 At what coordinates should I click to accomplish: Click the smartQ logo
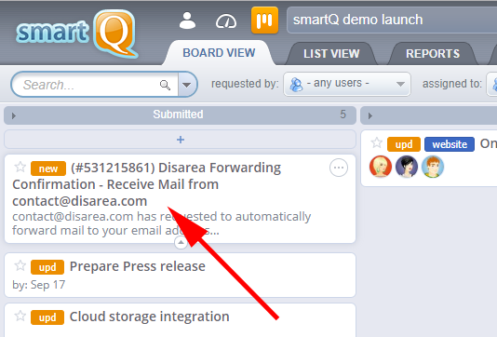point(77,34)
